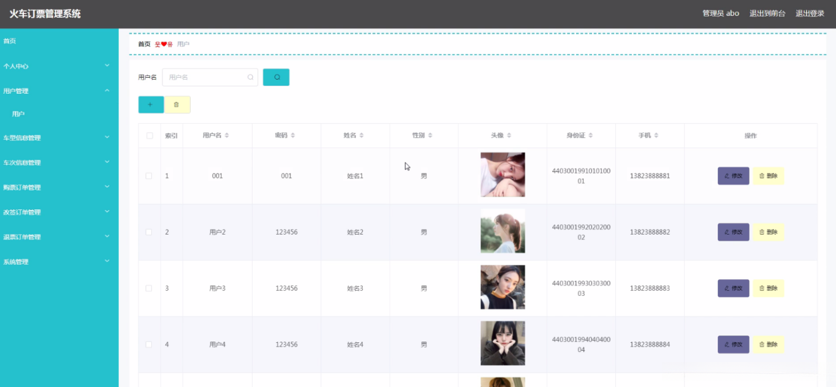This screenshot has height=387, width=836.
Task: Check the row checkbox for 用户4
Action: 149,345
